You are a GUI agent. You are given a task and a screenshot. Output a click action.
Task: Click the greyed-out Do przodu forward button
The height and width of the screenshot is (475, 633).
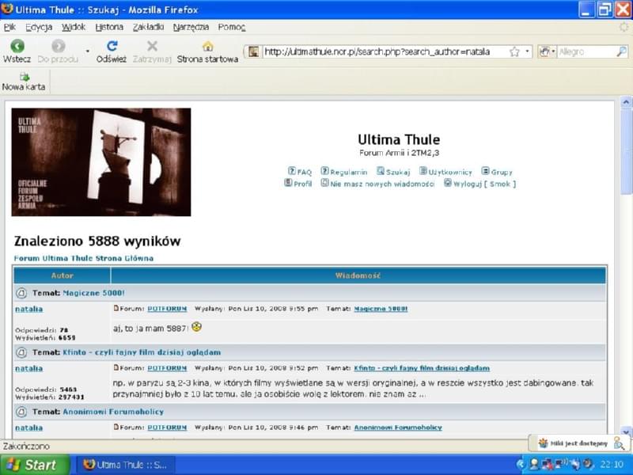point(58,51)
